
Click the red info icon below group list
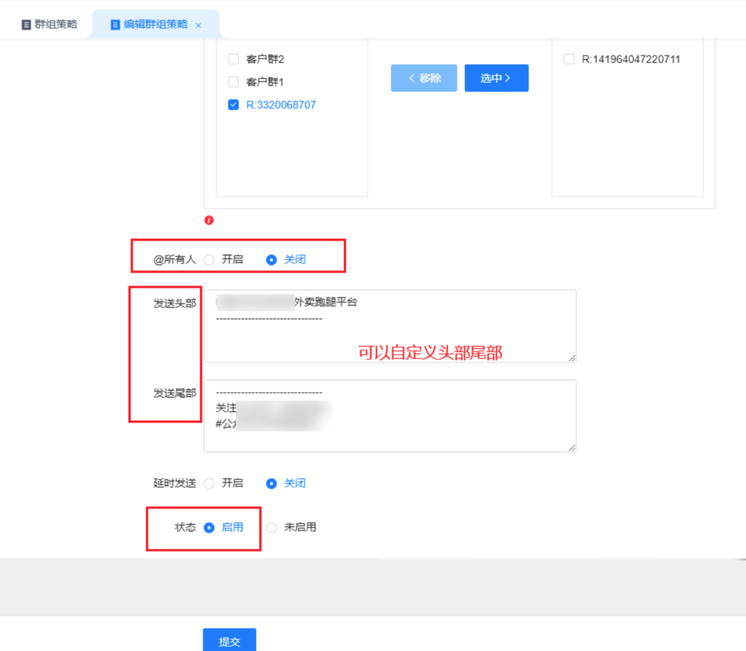pyautogui.click(x=209, y=220)
